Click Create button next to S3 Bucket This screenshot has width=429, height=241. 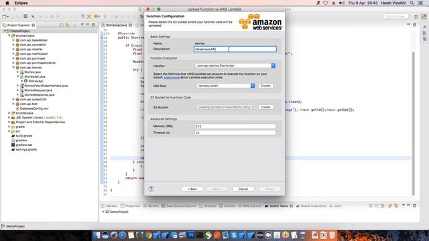265,107
